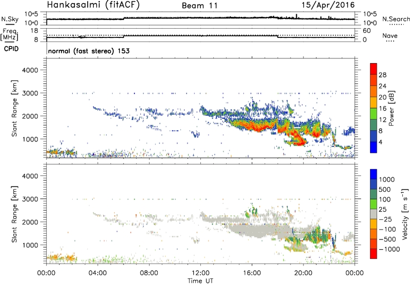Click the '16' tick on power colorbar
The height and width of the screenshot is (284, 410).
(x=382, y=109)
